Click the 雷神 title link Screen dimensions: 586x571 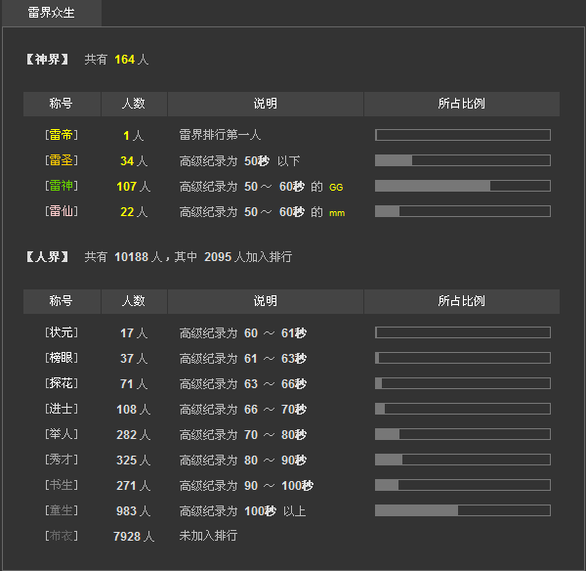point(62,186)
